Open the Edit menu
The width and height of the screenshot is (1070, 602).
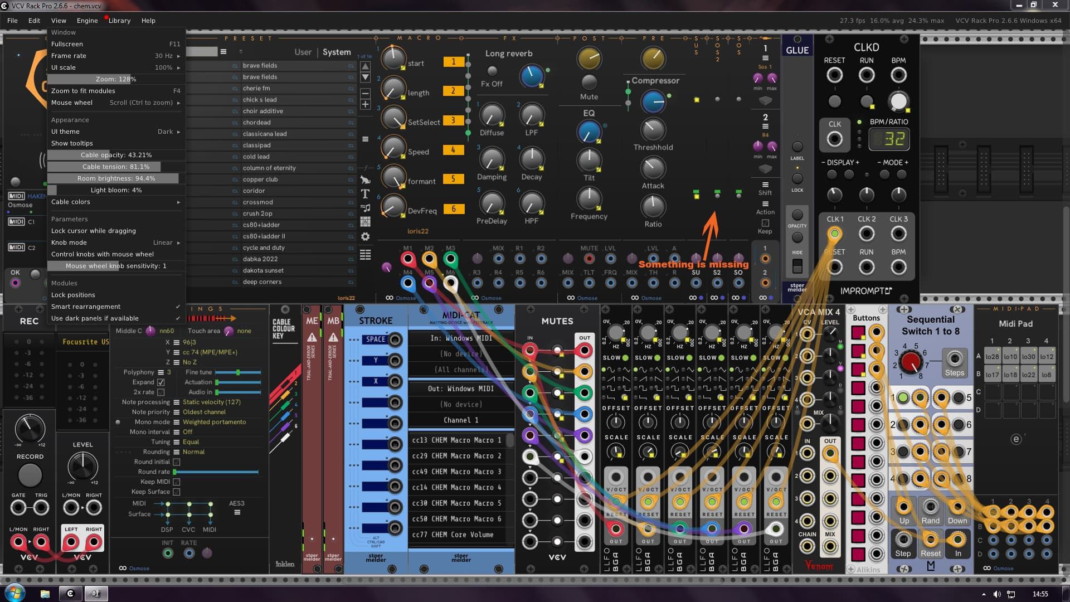34,21
